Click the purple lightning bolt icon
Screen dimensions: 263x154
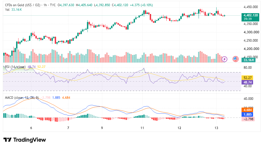coord(224,59)
